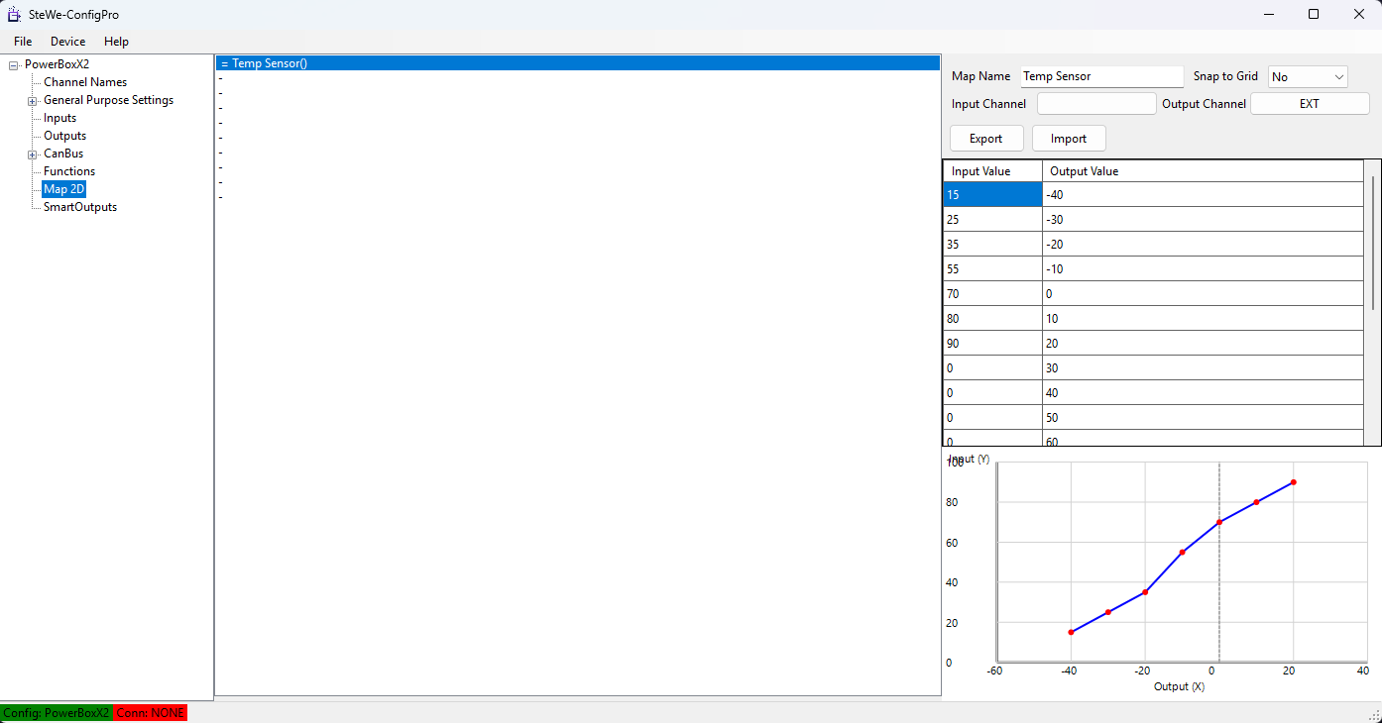This screenshot has width=1382, height=723.
Task: Click the EXT output channel button
Action: point(1309,104)
